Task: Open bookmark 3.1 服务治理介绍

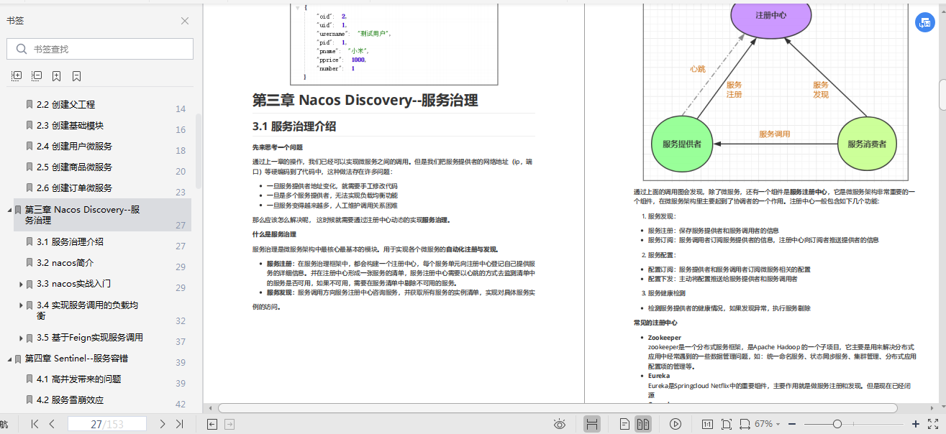Action: pyautogui.click(x=70, y=241)
